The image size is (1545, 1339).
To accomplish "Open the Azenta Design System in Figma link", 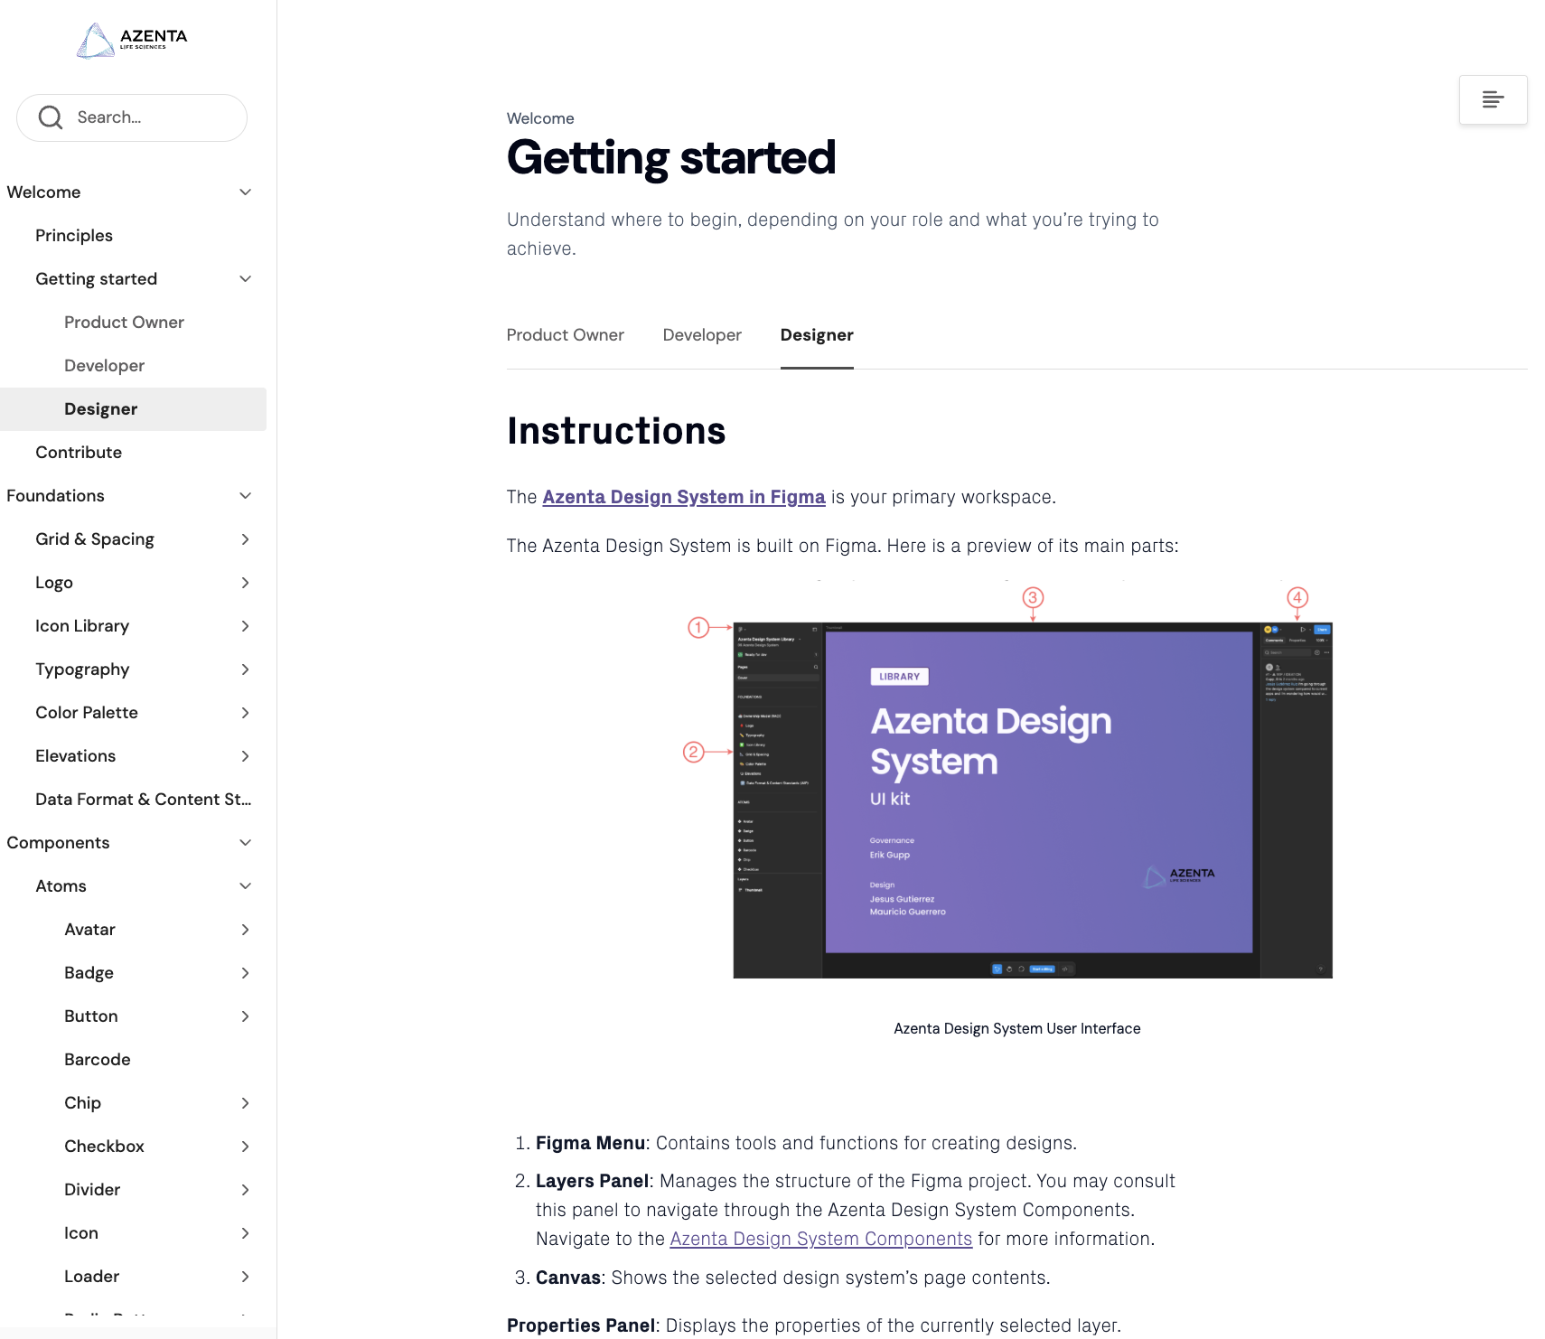I will (x=684, y=497).
